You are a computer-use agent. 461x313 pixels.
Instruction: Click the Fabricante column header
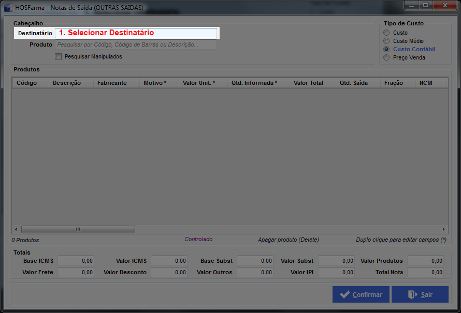pyautogui.click(x=117, y=83)
